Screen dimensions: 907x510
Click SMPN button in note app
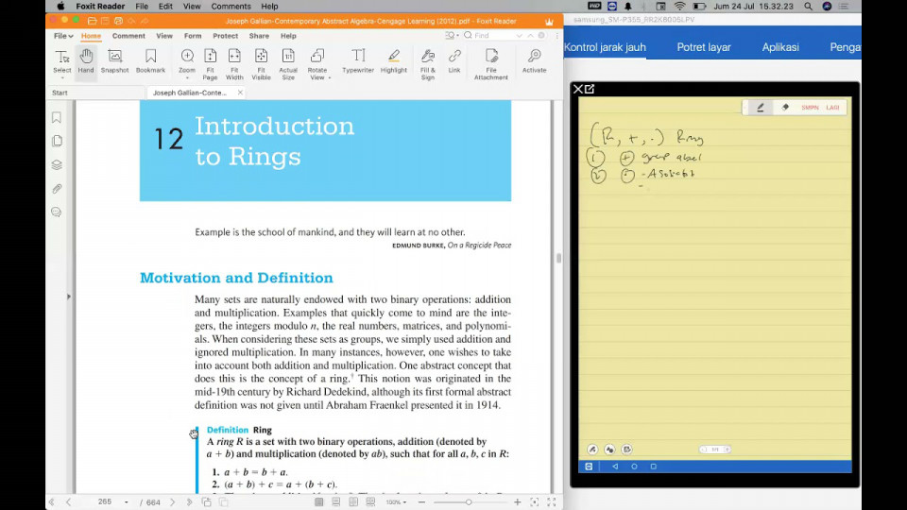[x=810, y=108]
